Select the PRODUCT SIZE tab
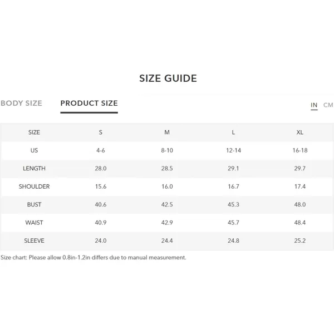This screenshot has height=334, width=334. pyautogui.click(x=89, y=104)
